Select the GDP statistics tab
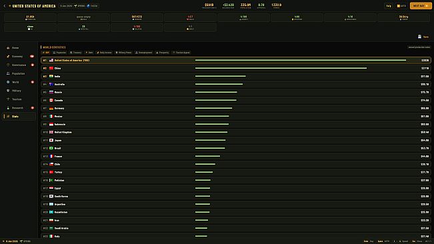 pyautogui.click(x=46, y=53)
